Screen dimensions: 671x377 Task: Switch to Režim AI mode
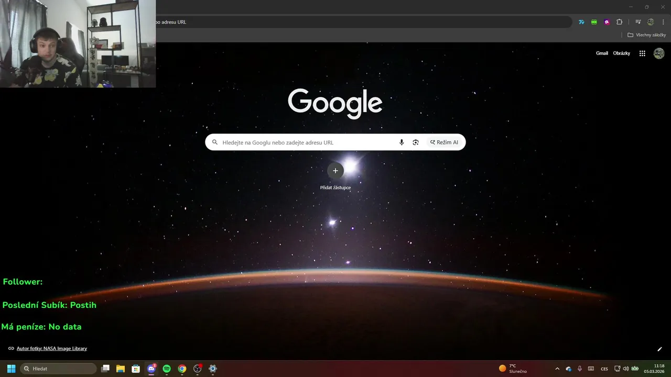point(444,142)
